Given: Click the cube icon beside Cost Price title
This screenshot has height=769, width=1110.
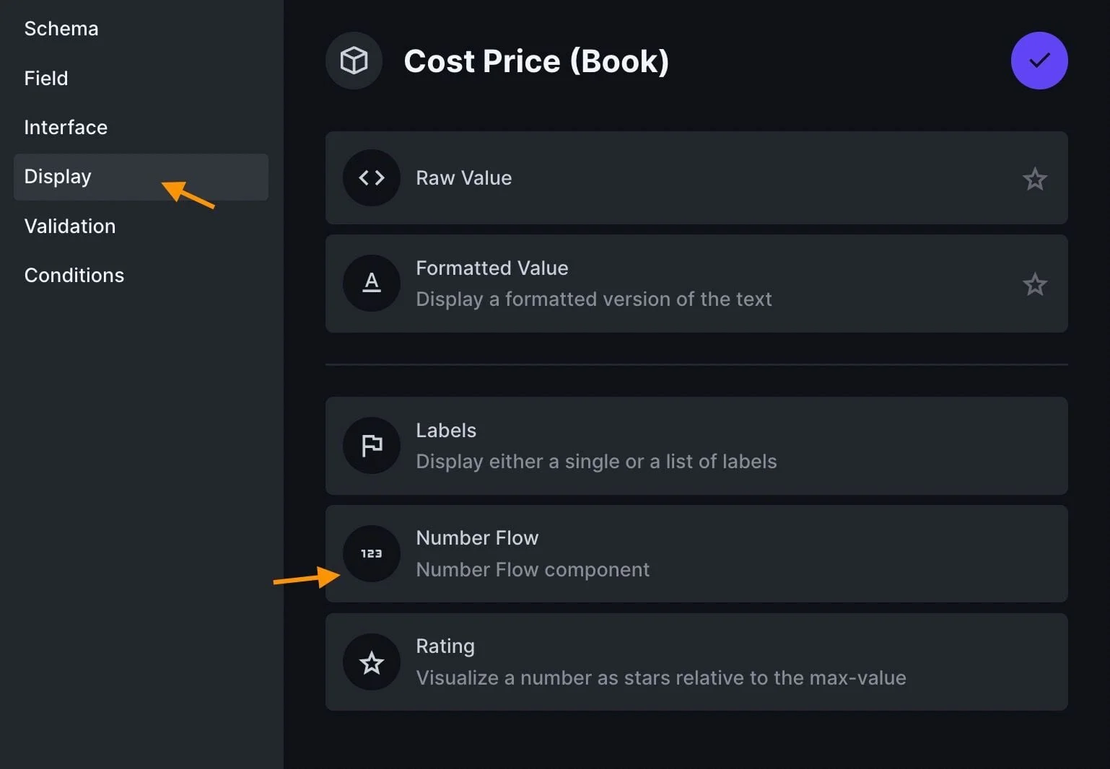Looking at the screenshot, I should point(354,61).
